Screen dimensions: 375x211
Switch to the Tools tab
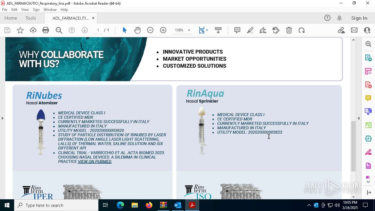[31, 18]
